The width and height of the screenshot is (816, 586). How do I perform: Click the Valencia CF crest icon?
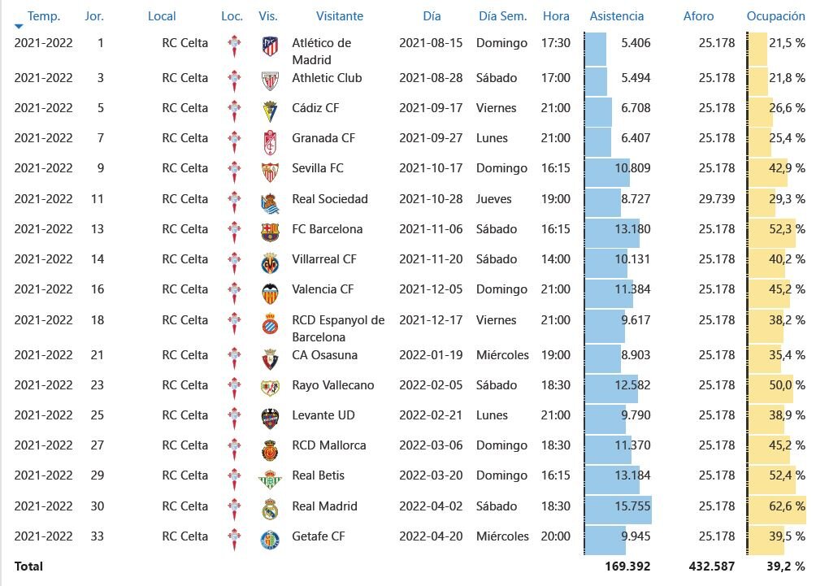click(x=270, y=293)
